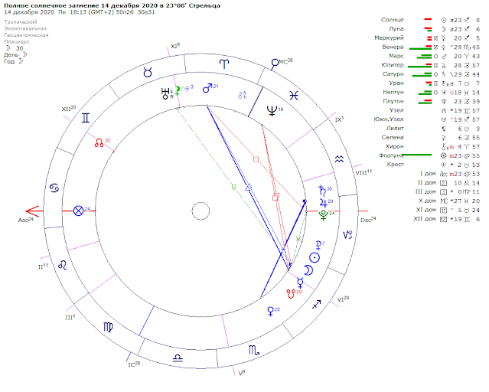Select the blue trine triangle aspect marker
Viewport: 489px width, 392px height.
(x=248, y=188)
